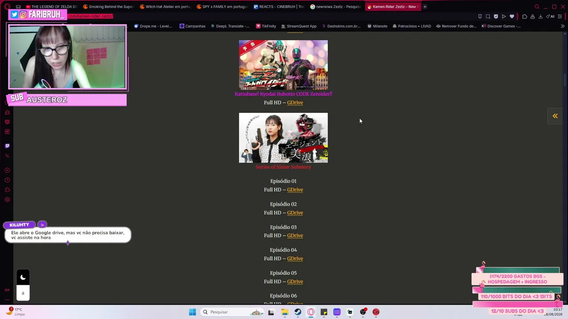Open TikFinity bookmark
The height and width of the screenshot is (319, 568).
(x=266, y=26)
